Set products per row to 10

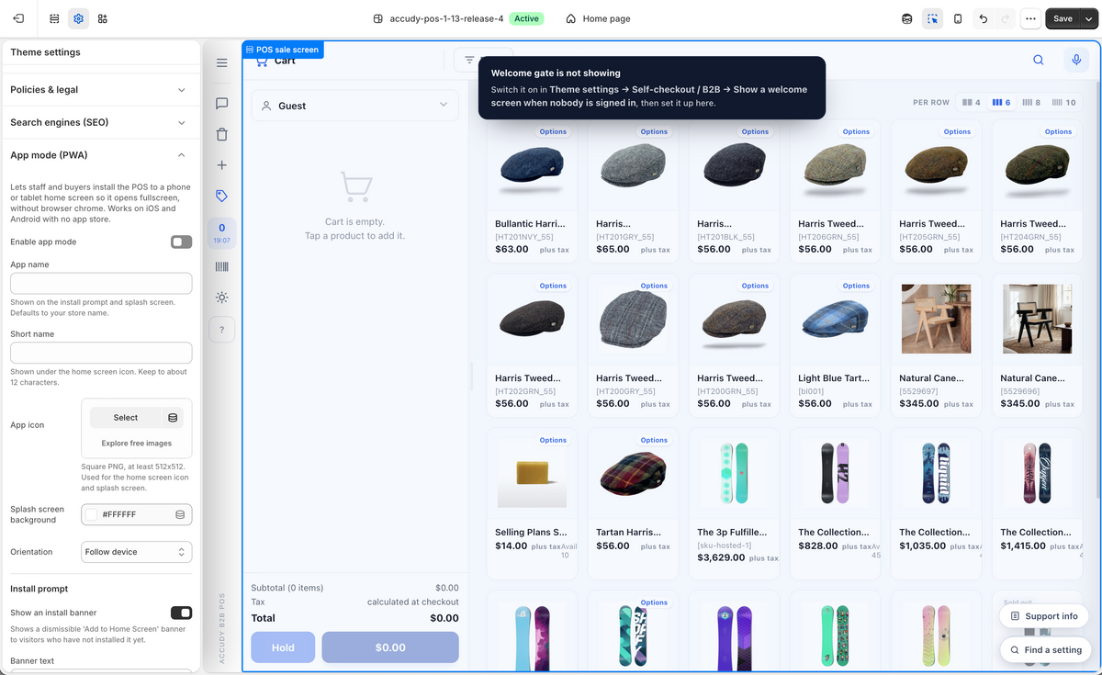[1063, 102]
